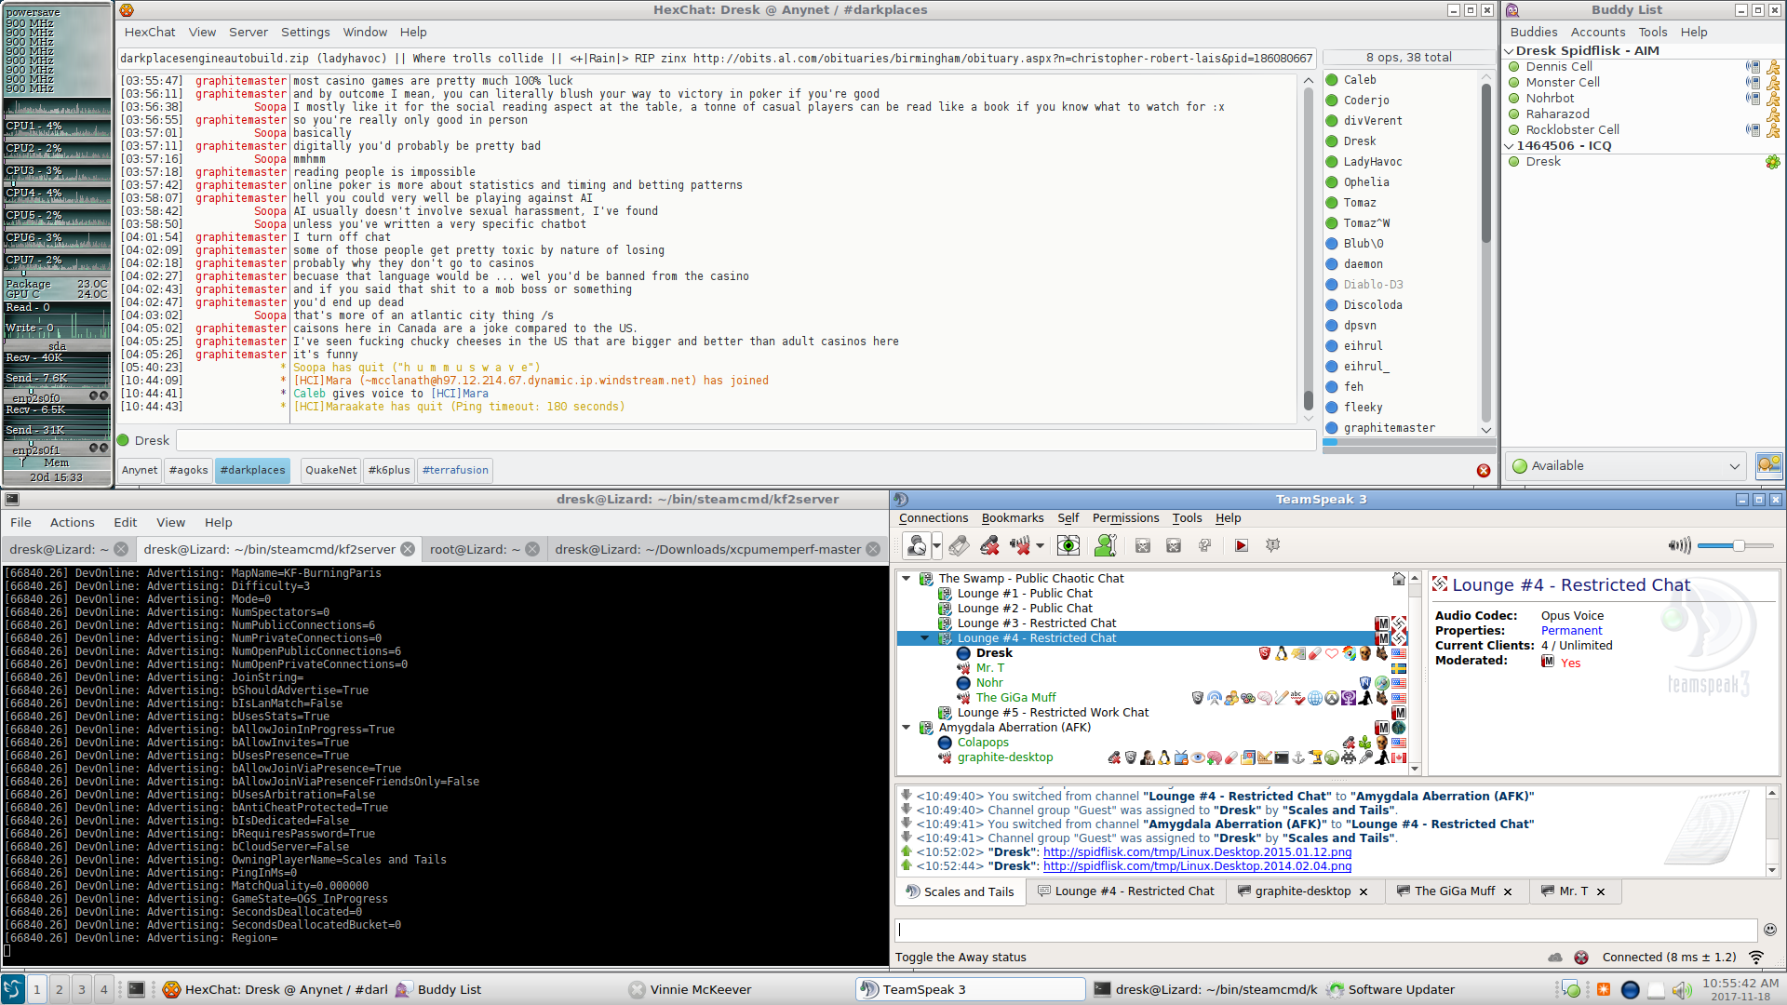Viewport: 1787px width, 1005px height.
Task: Open Buddy List Tools menu
Action: point(1653,32)
